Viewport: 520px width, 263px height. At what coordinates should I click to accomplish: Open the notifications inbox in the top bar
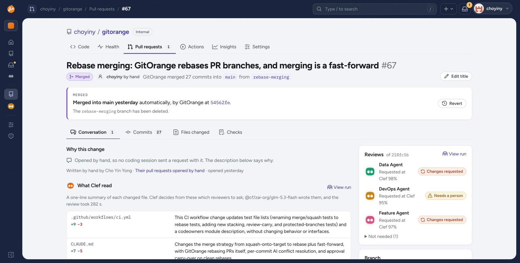[x=465, y=9]
